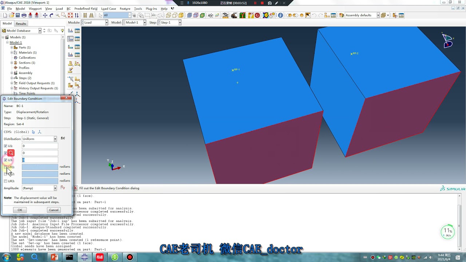
Task: Select History Output Requests (1) tree item
Action: click(38, 88)
